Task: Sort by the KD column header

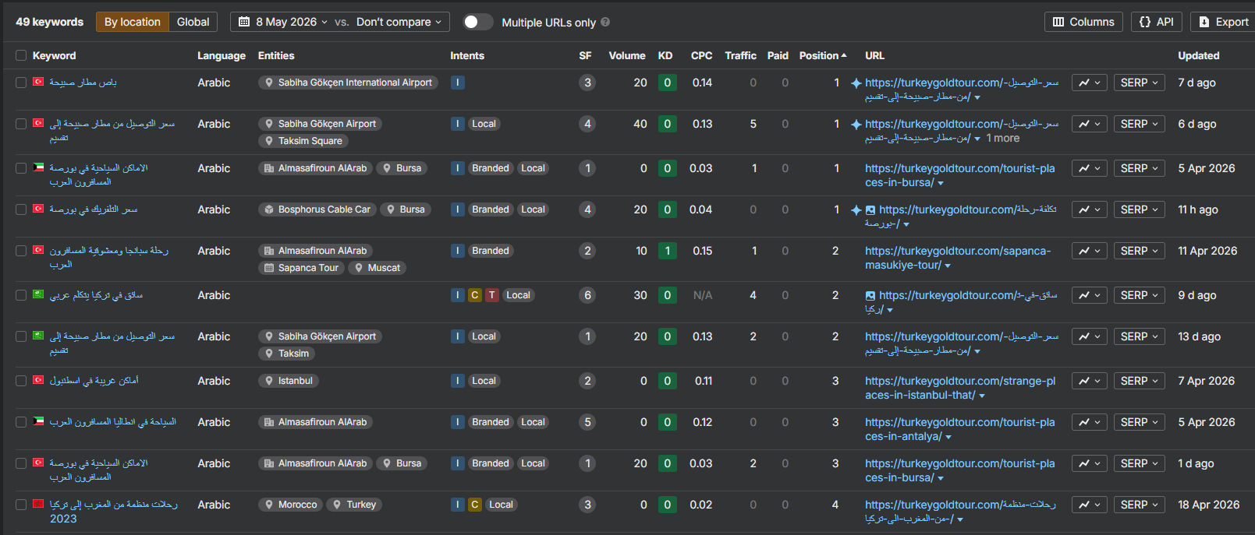Action: 665,56
